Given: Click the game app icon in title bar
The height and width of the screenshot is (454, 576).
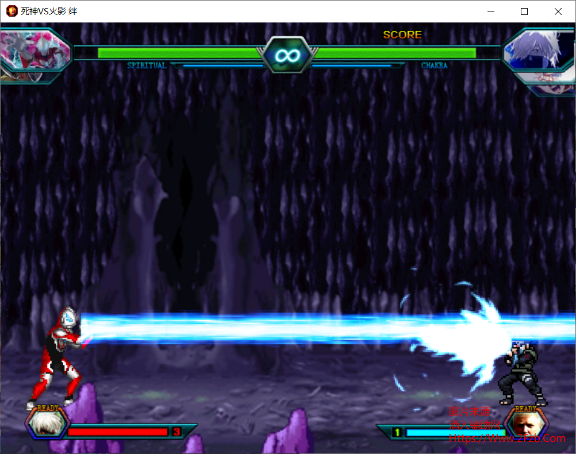Looking at the screenshot, I should 11,11.
